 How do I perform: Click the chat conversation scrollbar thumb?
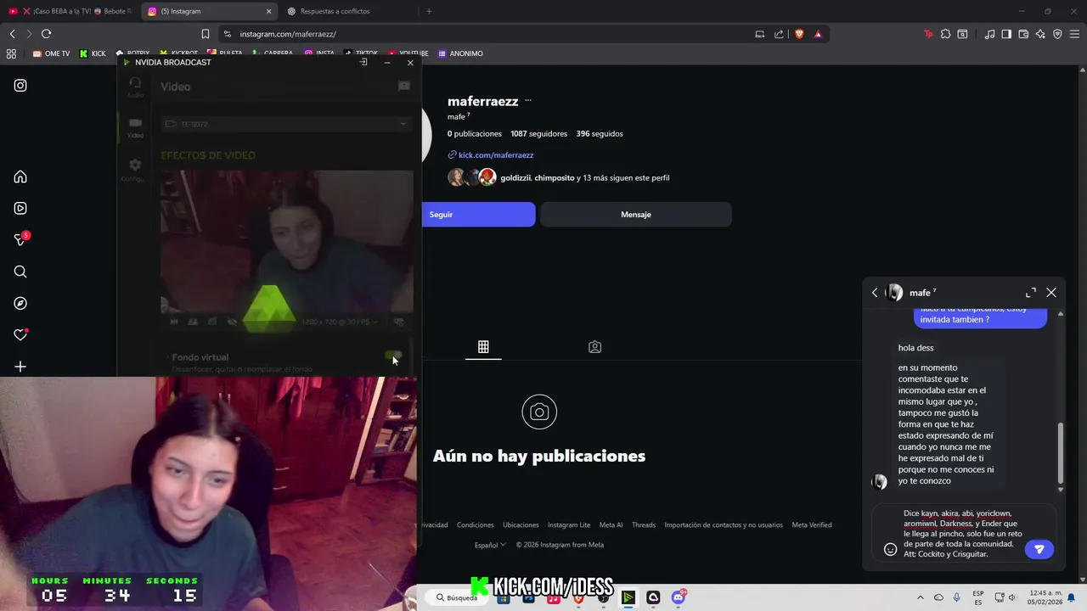[1060, 451]
